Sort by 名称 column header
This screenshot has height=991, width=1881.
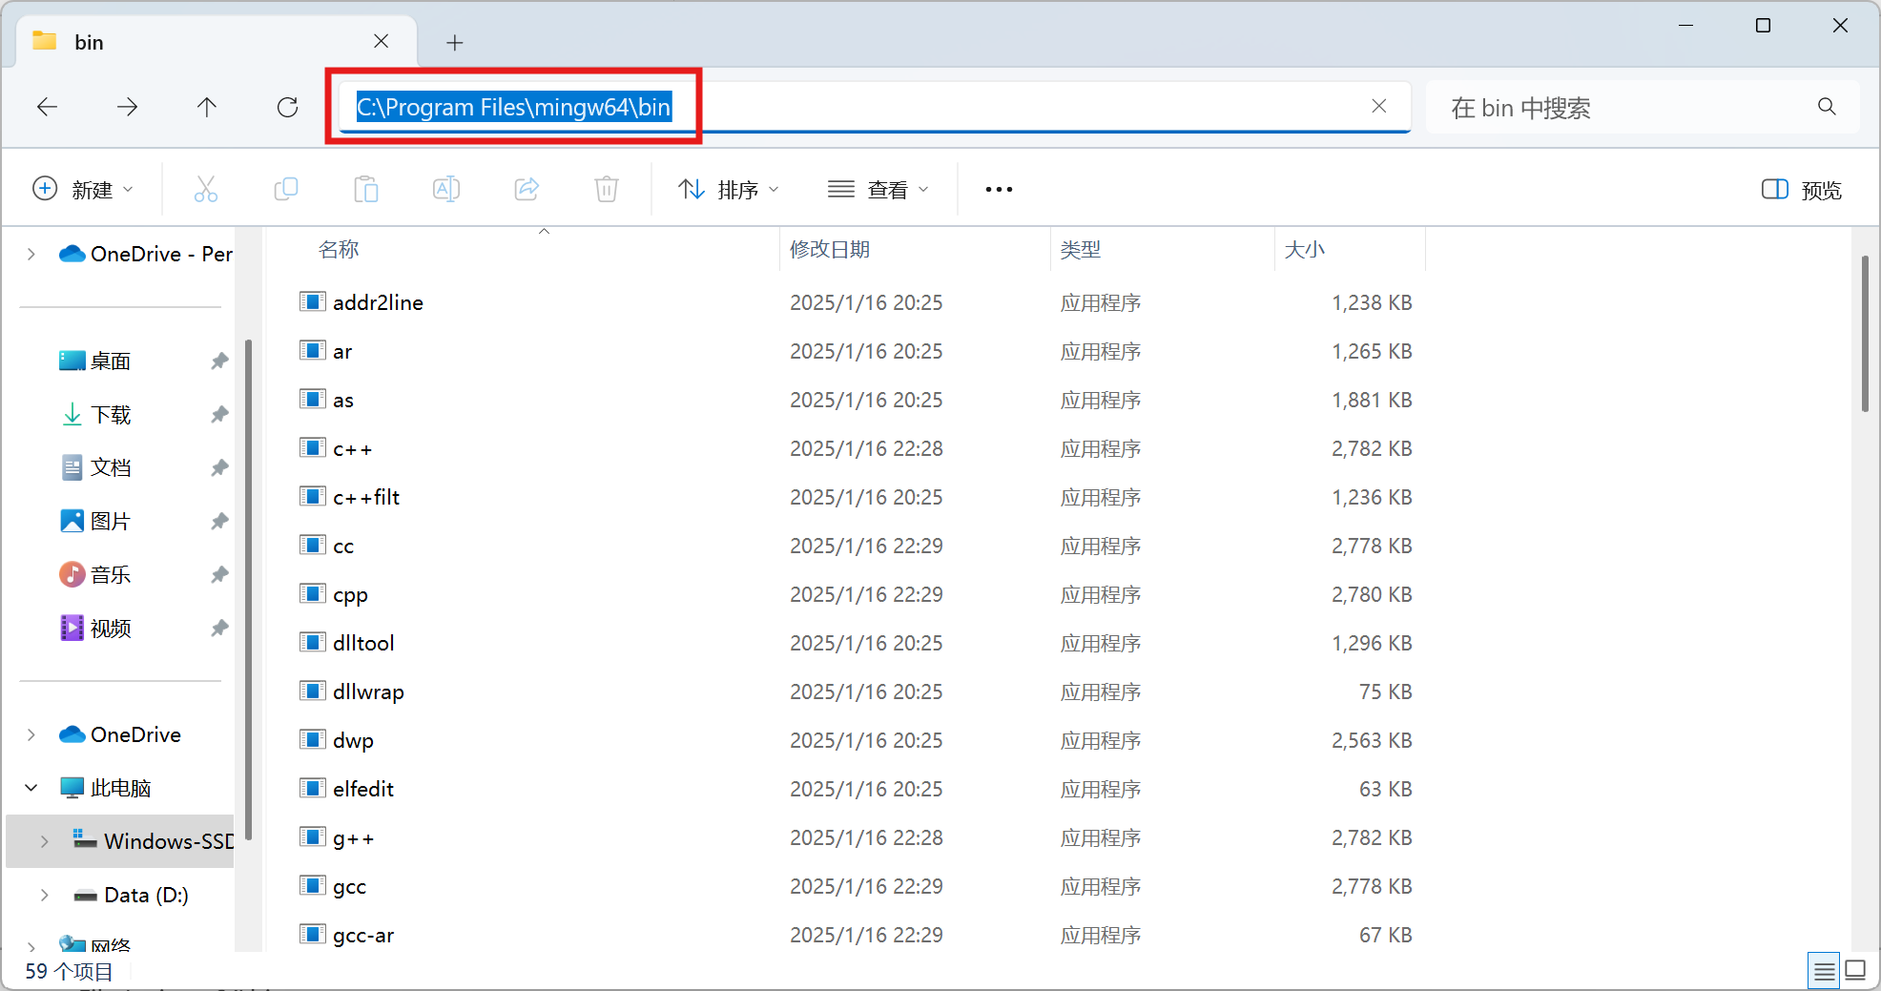click(339, 249)
